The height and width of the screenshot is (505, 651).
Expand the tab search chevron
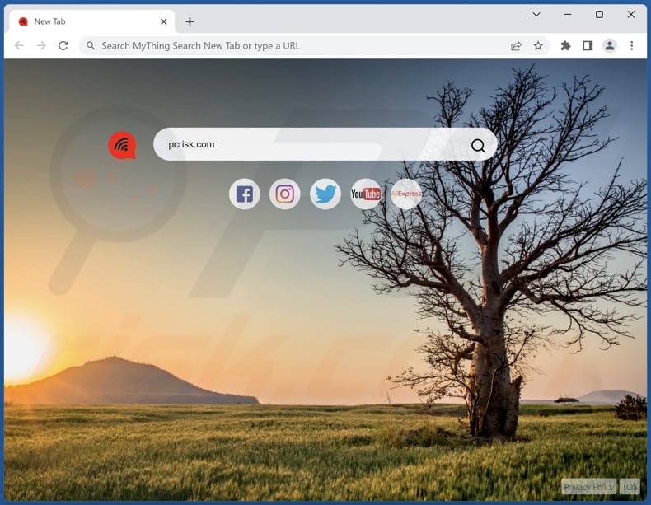pos(536,14)
